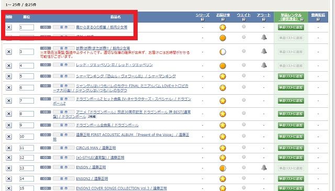Delete the item ranked 1

pos(9,27)
